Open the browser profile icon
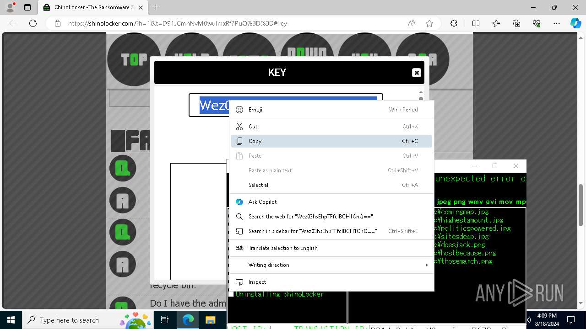586x329 pixels. [10, 7]
